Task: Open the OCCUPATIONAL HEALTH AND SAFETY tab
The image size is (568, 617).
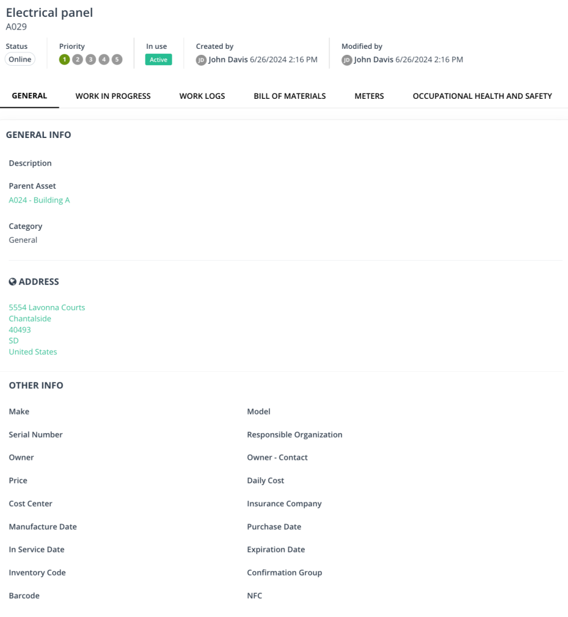Action: click(482, 96)
